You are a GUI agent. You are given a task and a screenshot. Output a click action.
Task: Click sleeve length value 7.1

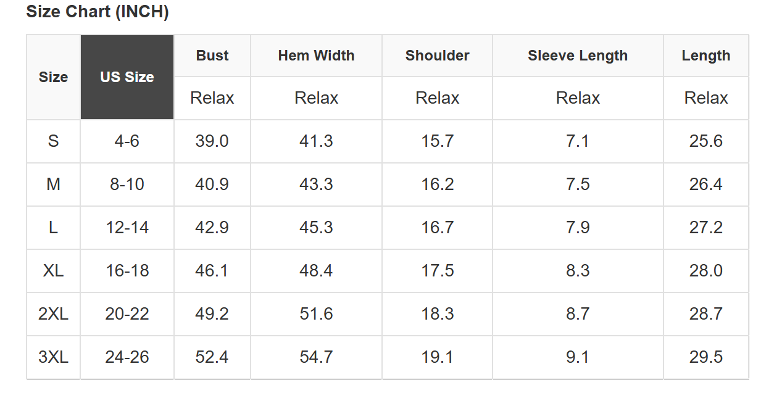578,141
